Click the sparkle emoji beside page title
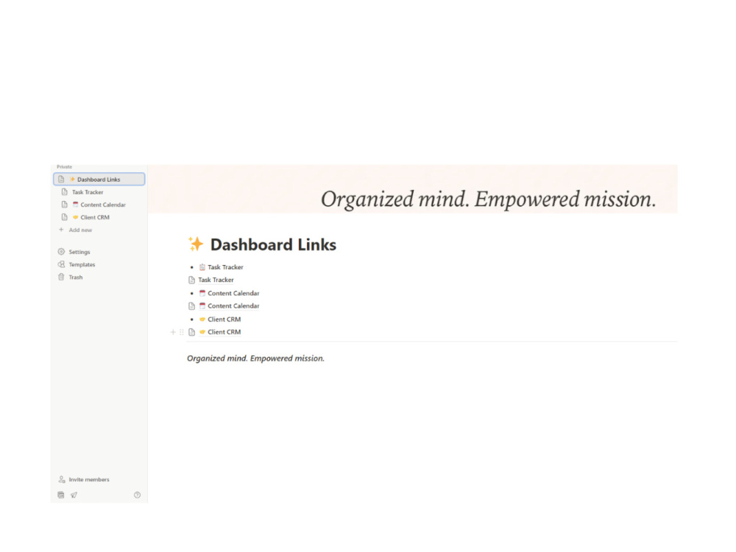This screenshot has height=552, width=736. click(x=196, y=244)
